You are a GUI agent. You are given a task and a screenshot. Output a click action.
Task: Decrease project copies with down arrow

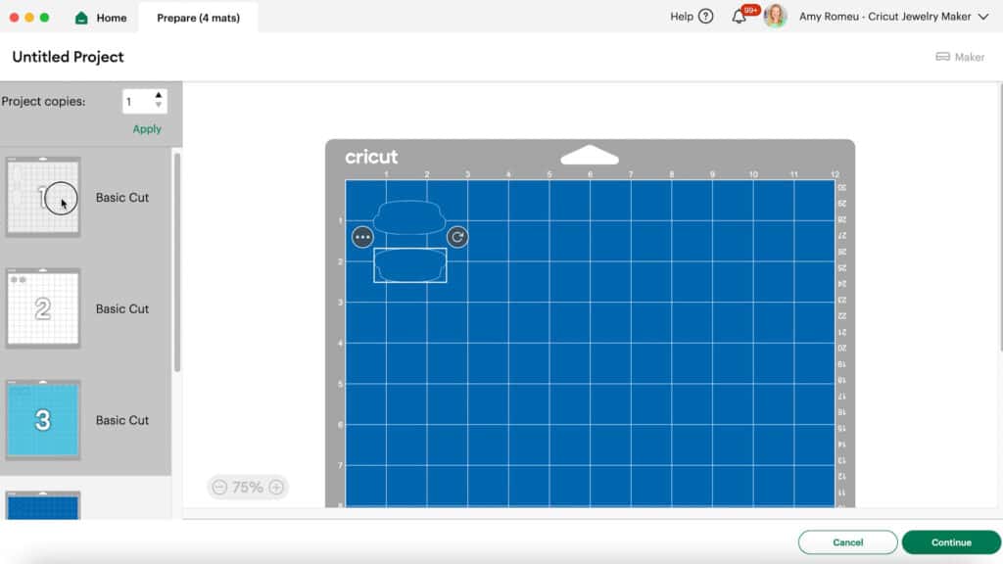[159, 106]
